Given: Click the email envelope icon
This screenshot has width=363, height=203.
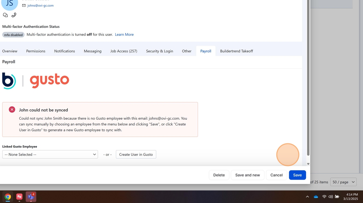Looking at the screenshot, I should coord(24,5).
